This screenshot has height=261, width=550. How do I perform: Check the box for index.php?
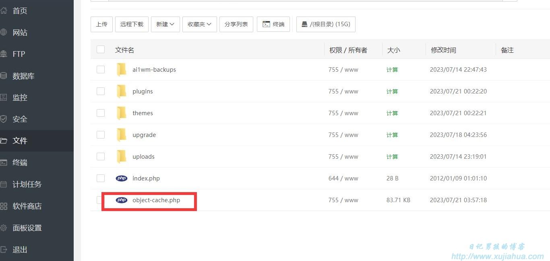(101, 178)
